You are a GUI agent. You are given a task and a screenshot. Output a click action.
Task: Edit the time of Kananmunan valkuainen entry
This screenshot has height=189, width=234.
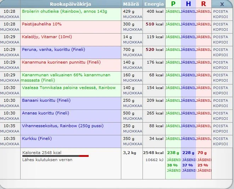[10, 80]
